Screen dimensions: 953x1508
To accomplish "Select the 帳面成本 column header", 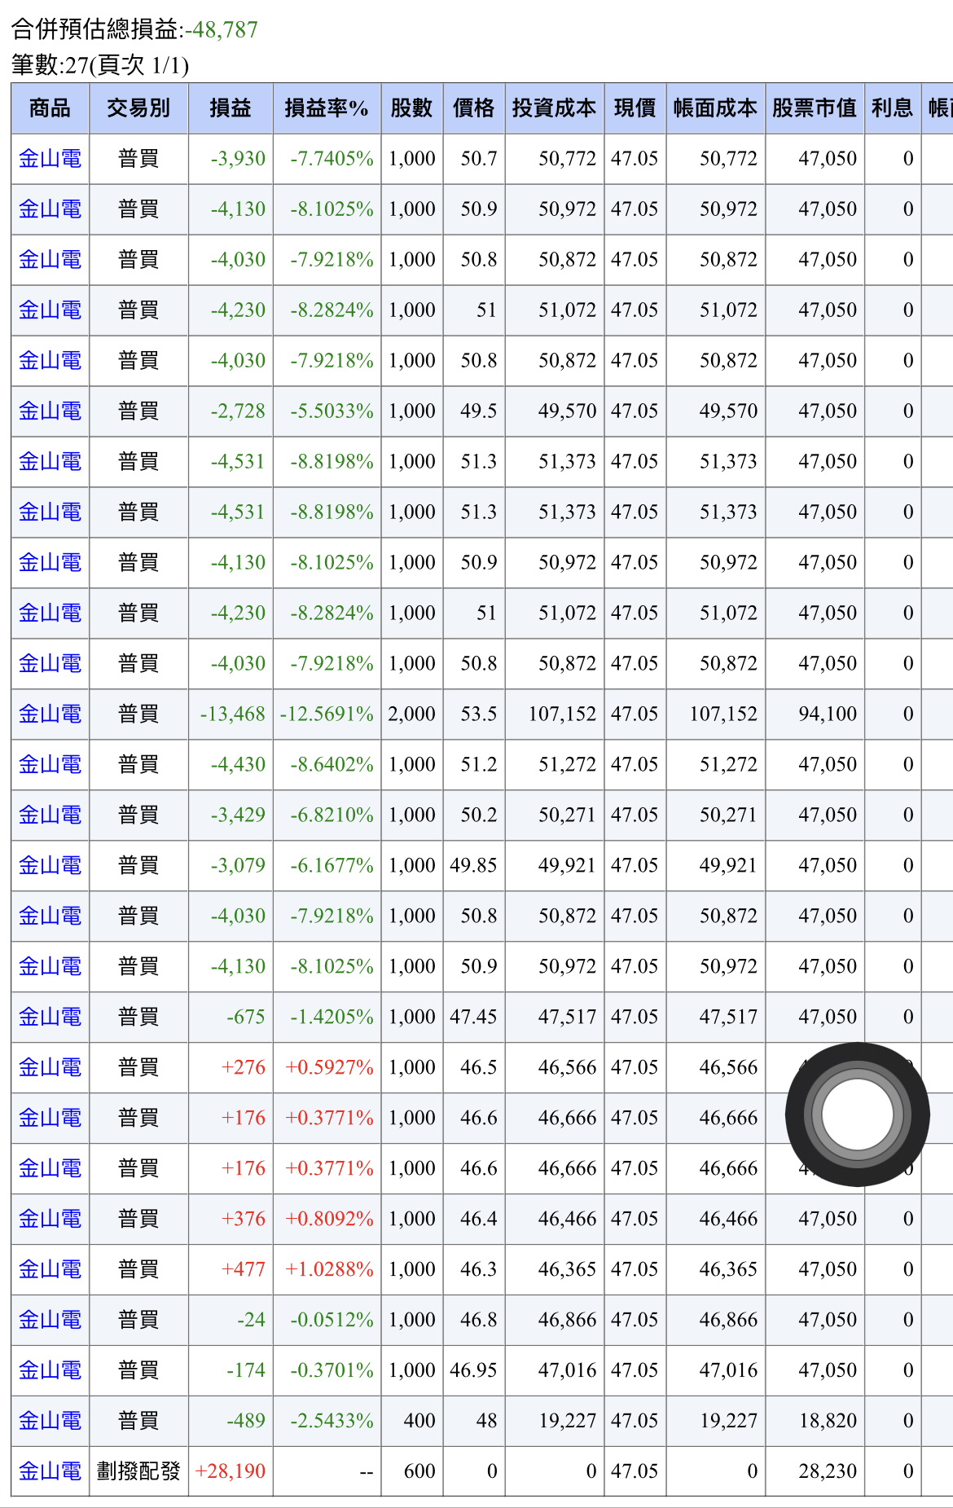I will pyautogui.click(x=715, y=108).
